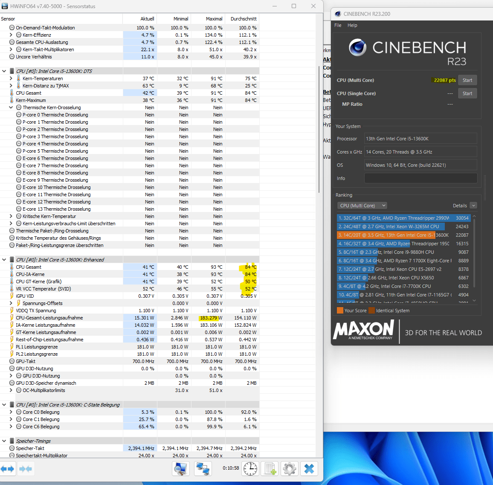Expand the Kritische Kern-Temperatur row
This screenshot has height=485, width=493.
[x=11, y=216]
